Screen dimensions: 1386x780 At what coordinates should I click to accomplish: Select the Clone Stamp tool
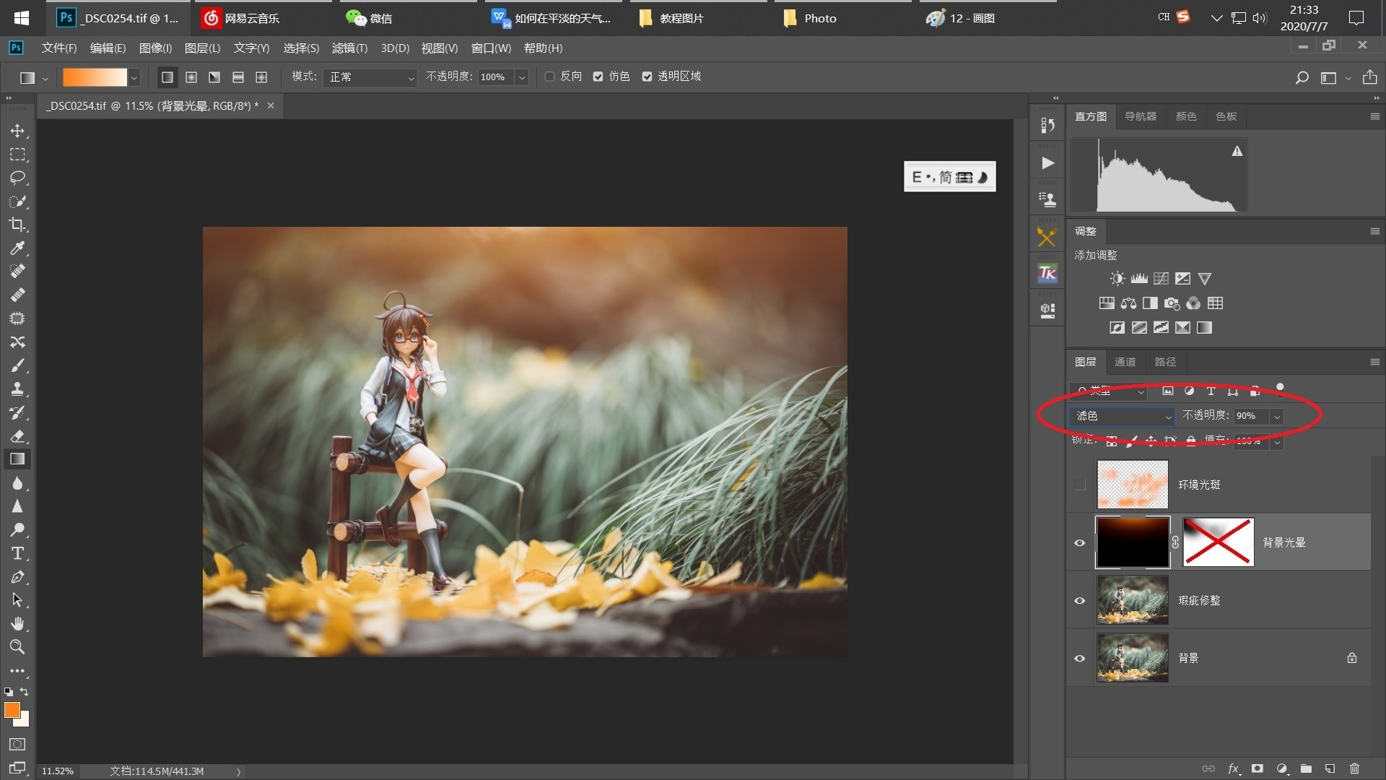tap(17, 389)
